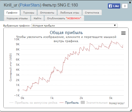Click the grey Значительные выигрыши legend swatch
This screenshot has height=112, width=132.
pos(83,102)
